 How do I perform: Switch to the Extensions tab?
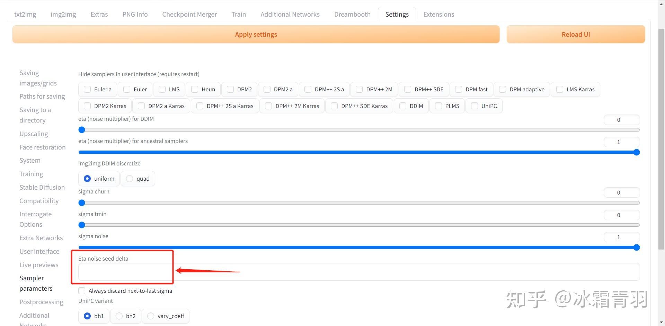438,14
